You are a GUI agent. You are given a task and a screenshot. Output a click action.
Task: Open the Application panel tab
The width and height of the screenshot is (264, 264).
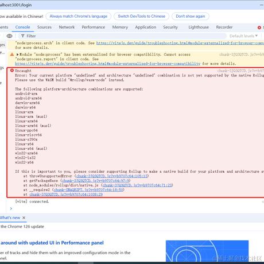tap(146, 27)
